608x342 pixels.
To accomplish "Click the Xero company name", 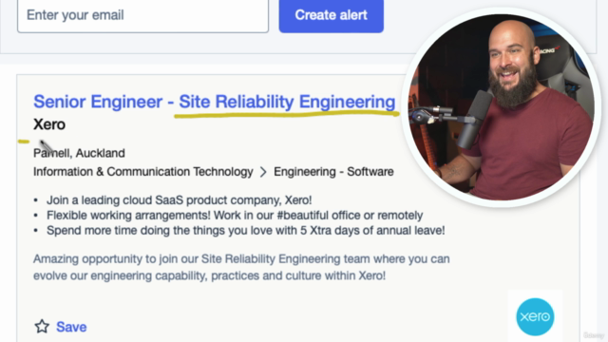I will coord(49,124).
